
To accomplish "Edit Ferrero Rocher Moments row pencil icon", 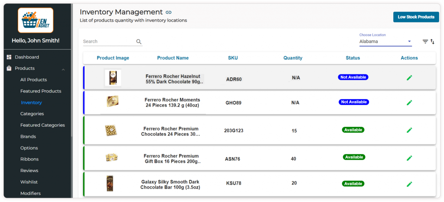I will point(409,103).
